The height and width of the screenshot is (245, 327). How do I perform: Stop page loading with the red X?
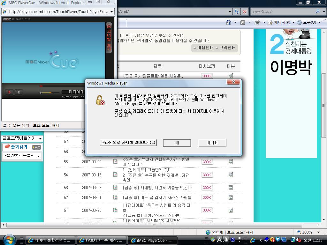point(244,12)
